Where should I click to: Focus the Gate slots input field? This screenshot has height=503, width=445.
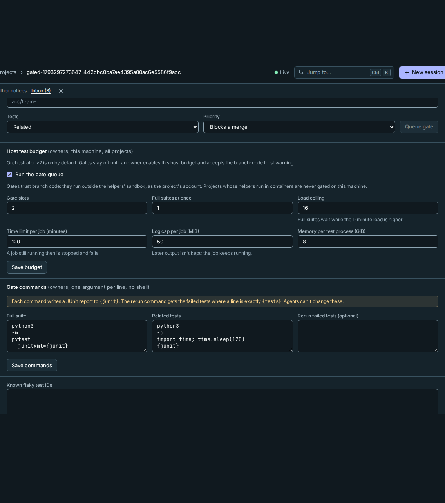[x=77, y=208]
